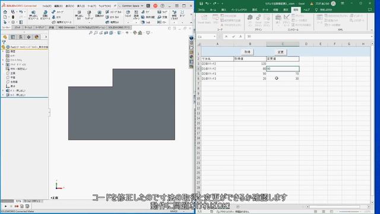Click the 材料 item in feature tree
380x214 pixels.
[x=17, y=69]
